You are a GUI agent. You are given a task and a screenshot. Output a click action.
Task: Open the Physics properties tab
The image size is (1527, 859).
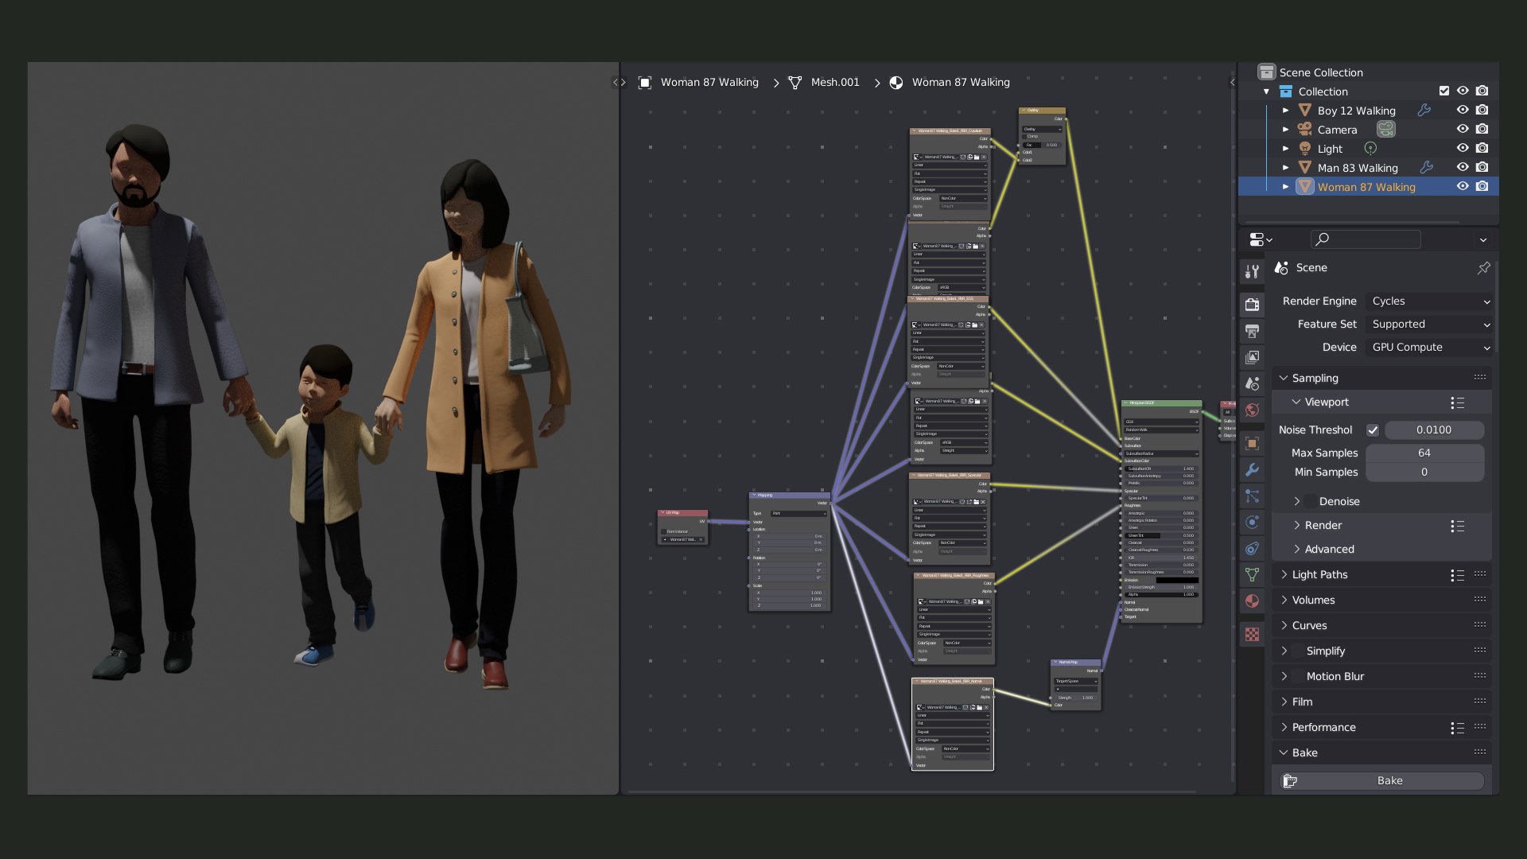coord(1252,523)
